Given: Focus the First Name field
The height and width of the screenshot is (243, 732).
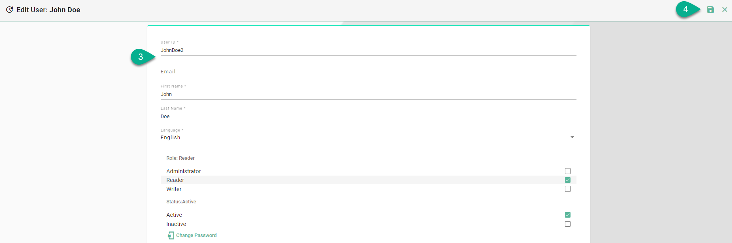Looking at the screenshot, I should tap(357, 94).
